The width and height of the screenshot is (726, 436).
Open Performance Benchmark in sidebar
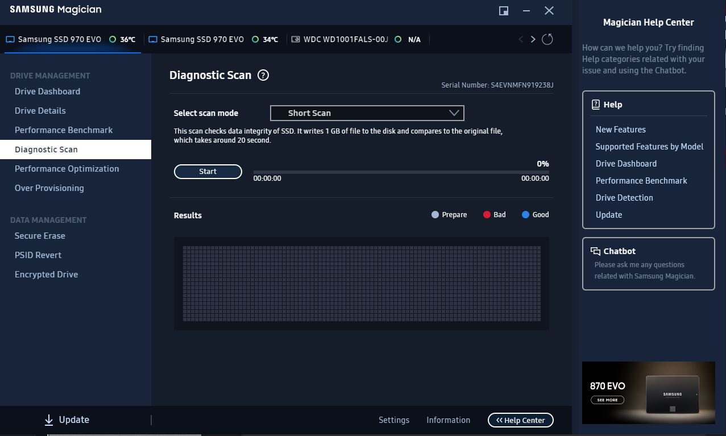64,130
